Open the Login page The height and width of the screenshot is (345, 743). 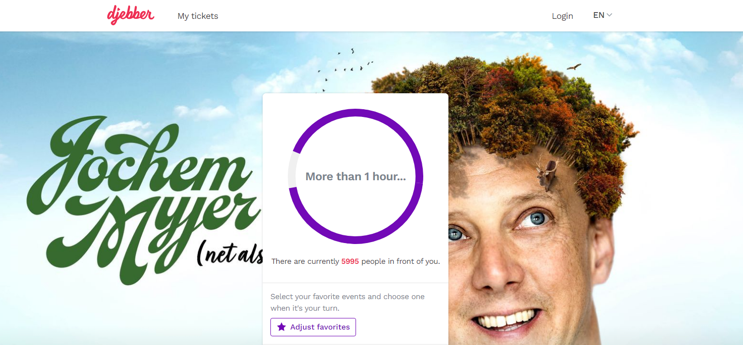[563, 16]
